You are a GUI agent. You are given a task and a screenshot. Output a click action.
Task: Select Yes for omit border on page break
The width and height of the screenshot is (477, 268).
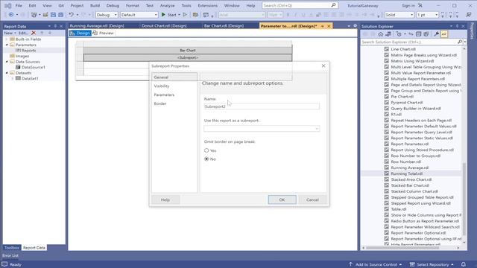coord(206,150)
